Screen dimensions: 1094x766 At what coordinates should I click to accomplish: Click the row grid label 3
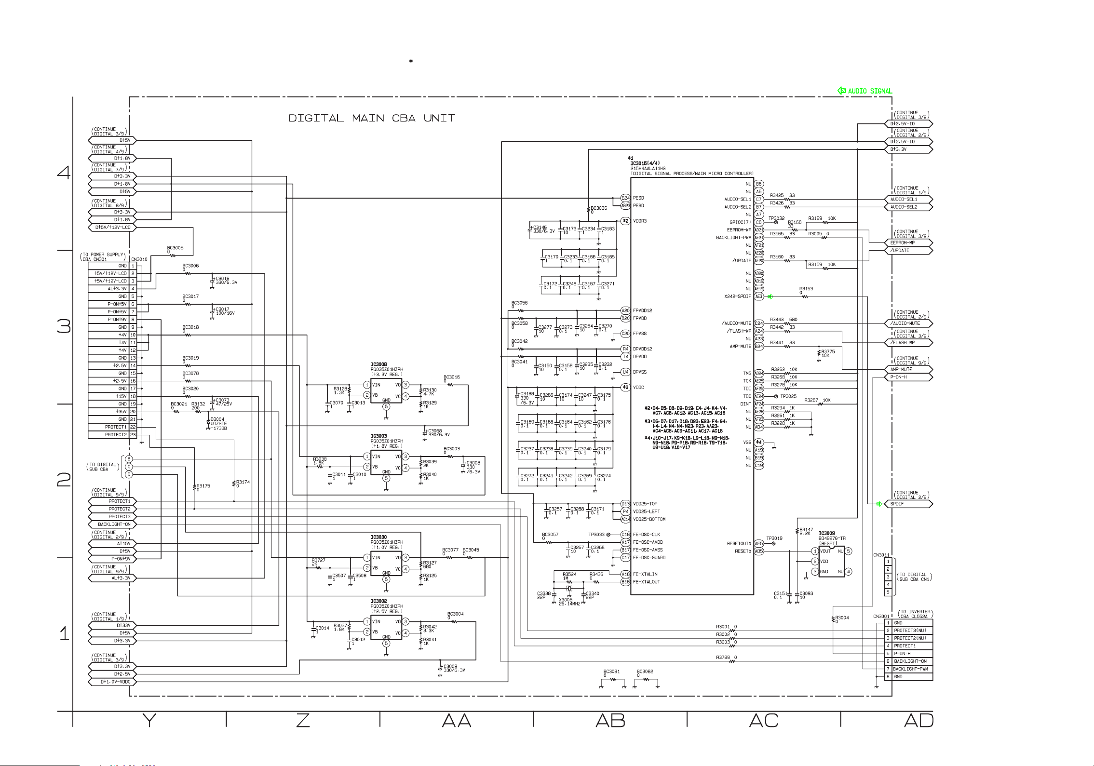64,326
